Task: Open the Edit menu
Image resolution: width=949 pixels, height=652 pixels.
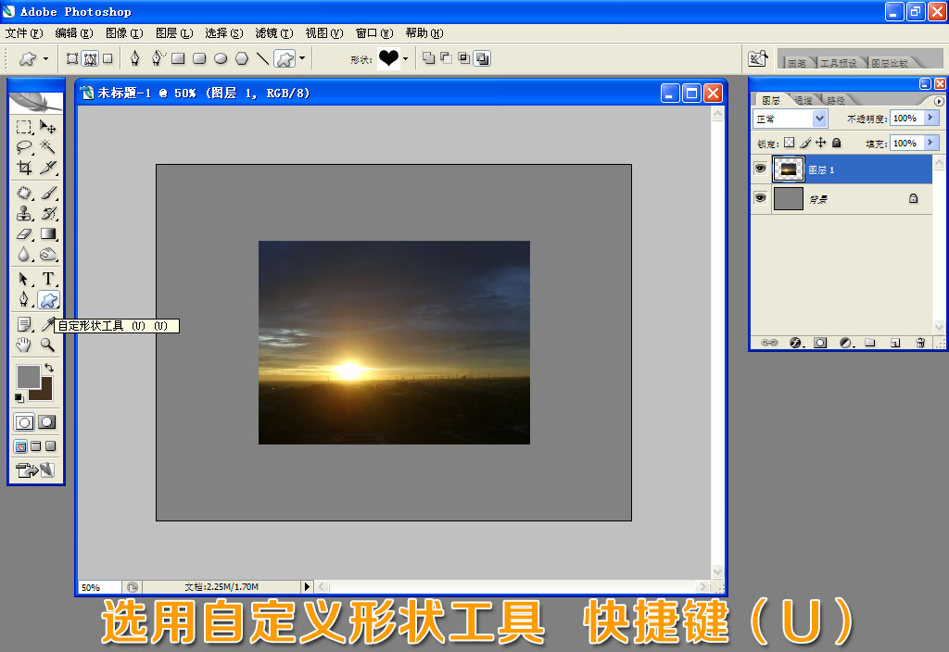Action: [74, 33]
